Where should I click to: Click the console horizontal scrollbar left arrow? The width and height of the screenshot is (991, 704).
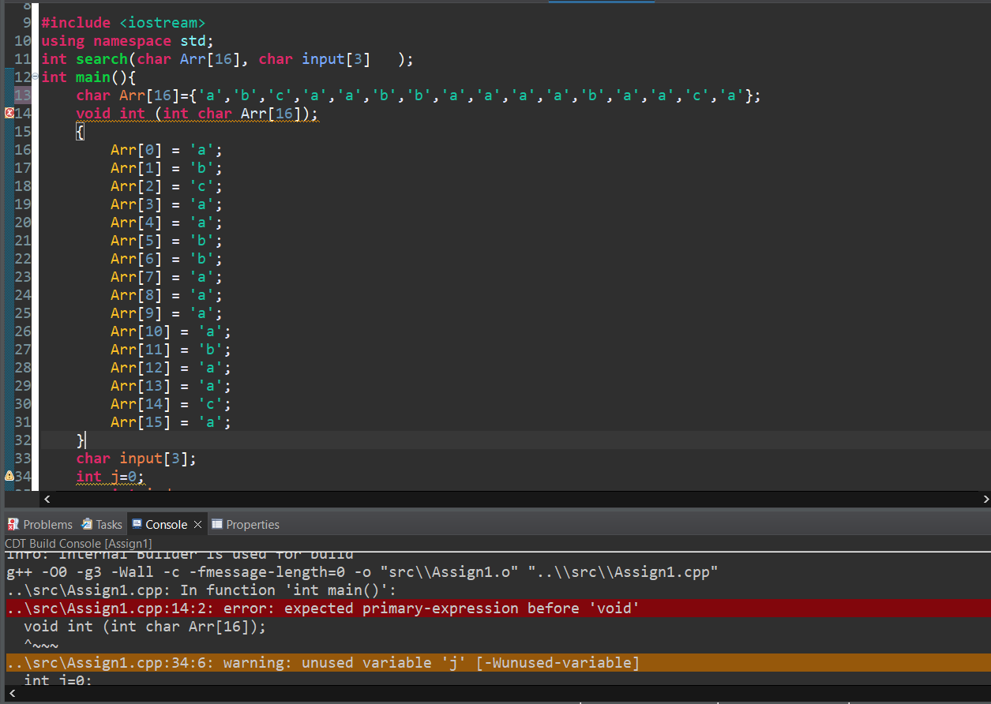pos(10,692)
